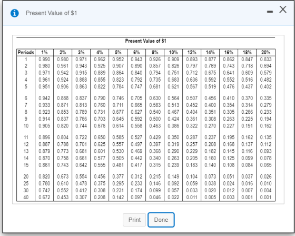Viewport: 295px width, 236px height.
Task: Click value 0.005 in period 40 row
Action: coord(210,197)
